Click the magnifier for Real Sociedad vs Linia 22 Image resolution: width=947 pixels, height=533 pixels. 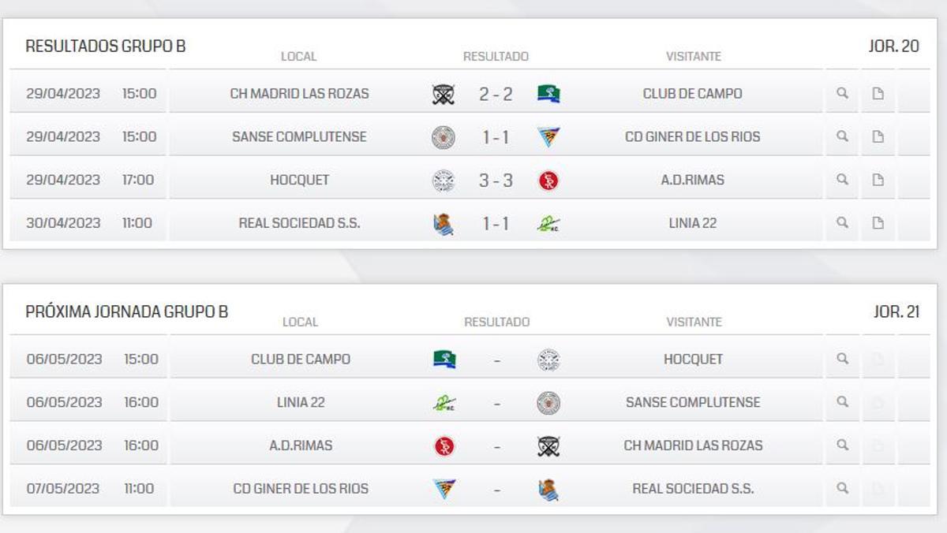pyautogui.click(x=843, y=223)
